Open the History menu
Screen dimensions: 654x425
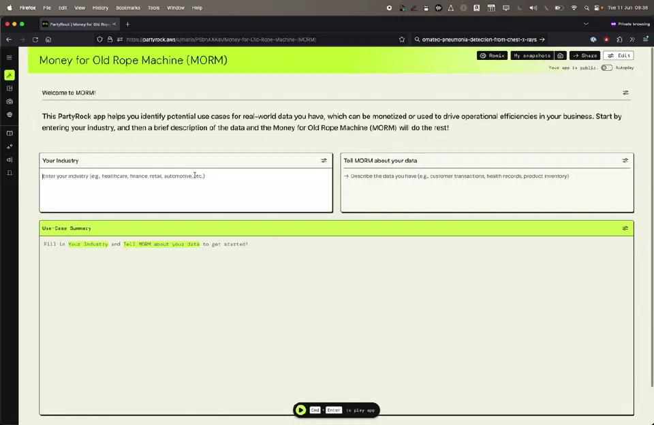(100, 8)
